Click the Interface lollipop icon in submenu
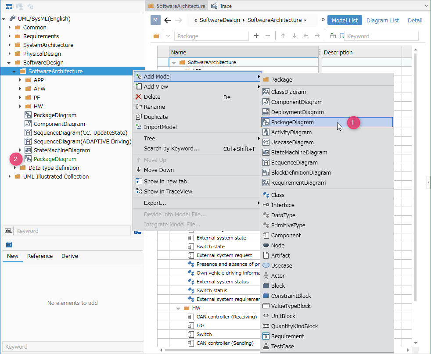Viewport: 431px width, 354px height. pos(266,205)
